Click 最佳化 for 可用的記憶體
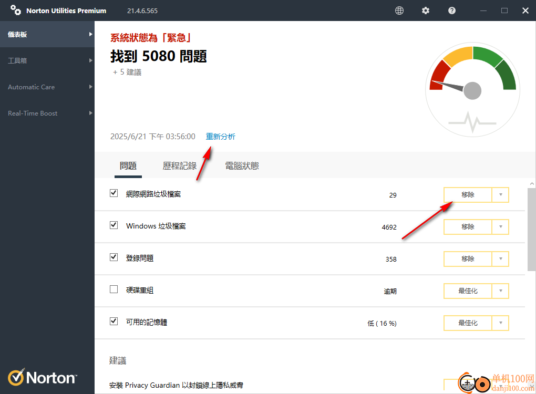Image resolution: width=536 pixels, height=394 pixels. [x=468, y=323]
